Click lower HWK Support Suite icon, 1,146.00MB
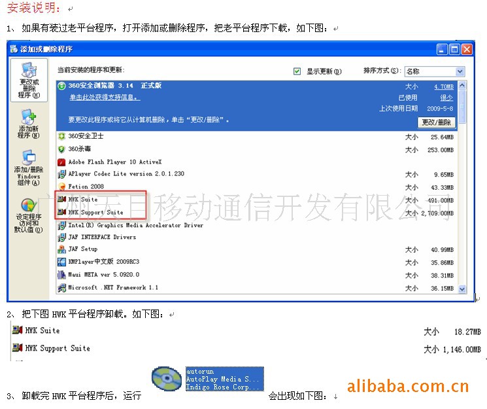Screen dimensions: 487x409 (18, 347)
